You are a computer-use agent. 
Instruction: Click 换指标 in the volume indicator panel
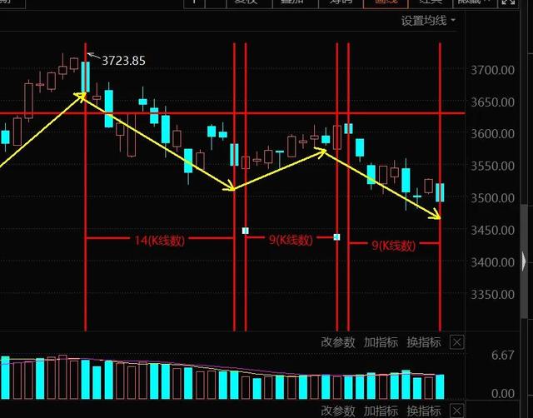(424, 342)
